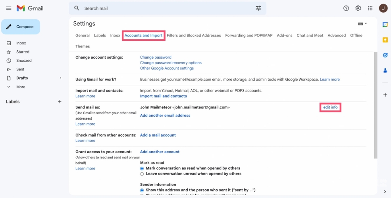Screen dimensions: 391x198
Task: Switch to the Labels settings tab
Action: [x=100, y=35]
